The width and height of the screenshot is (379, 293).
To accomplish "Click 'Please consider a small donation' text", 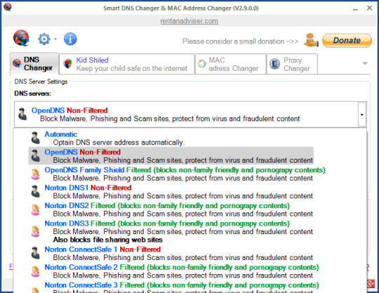I will [240, 41].
